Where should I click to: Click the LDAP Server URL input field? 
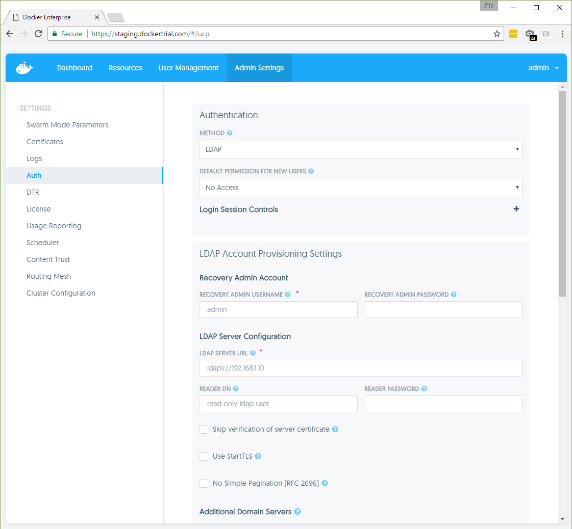pos(360,368)
